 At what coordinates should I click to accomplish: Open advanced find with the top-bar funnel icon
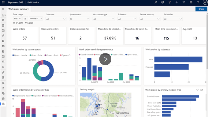(x=184, y=2)
